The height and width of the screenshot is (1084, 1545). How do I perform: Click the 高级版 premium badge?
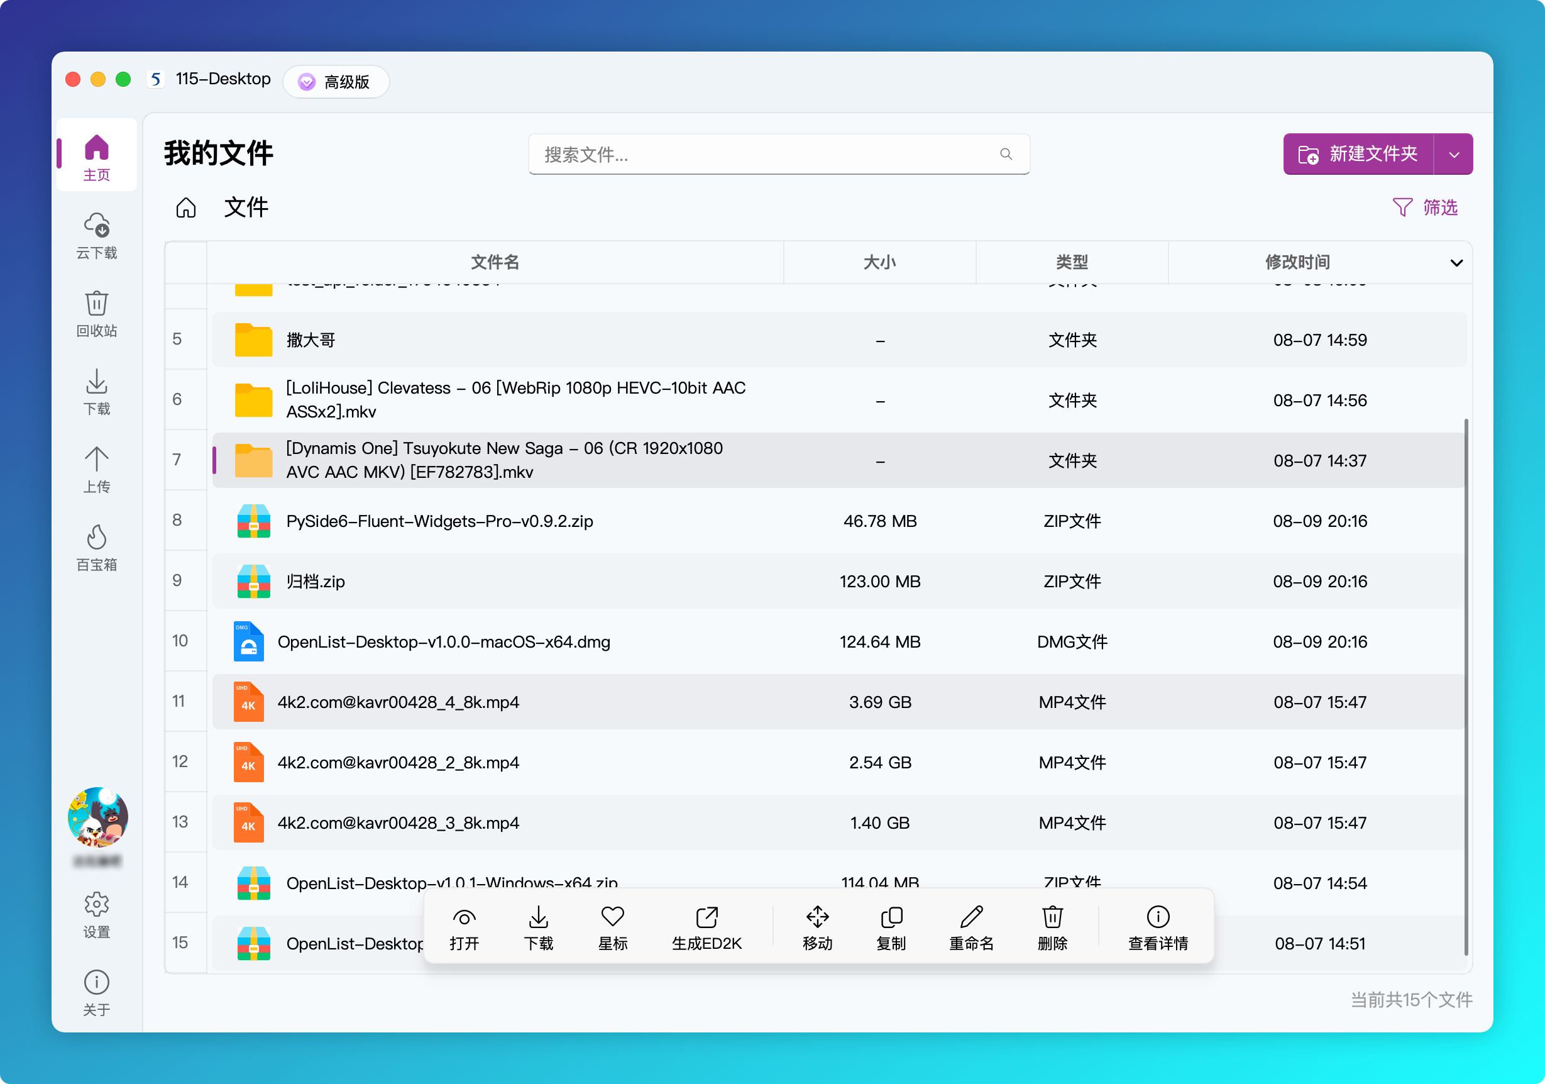tap(336, 82)
